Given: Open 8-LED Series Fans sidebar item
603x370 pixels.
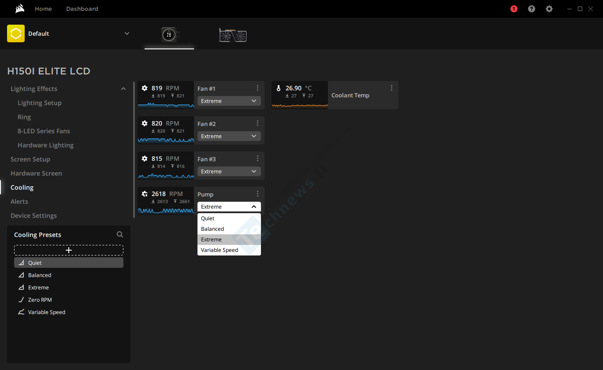Looking at the screenshot, I should pos(44,131).
